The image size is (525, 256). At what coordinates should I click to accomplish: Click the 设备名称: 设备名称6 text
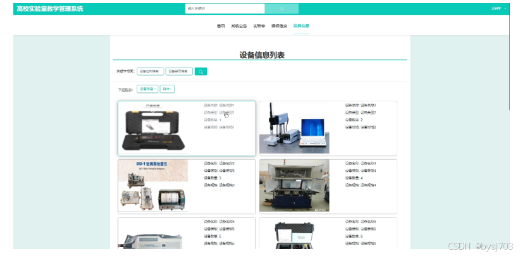(361, 222)
